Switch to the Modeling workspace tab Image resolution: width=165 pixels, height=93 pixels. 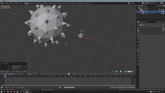point(32,3)
